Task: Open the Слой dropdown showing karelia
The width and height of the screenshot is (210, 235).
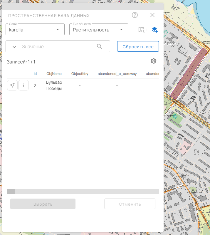Action: coord(35,30)
